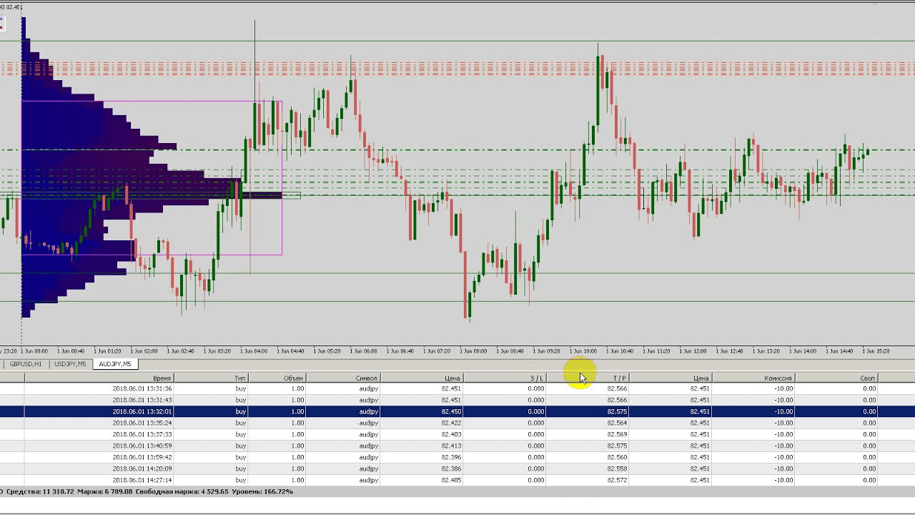915x515 pixels.
Task: Sort orders by S / L column
Action: click(536, 378)
